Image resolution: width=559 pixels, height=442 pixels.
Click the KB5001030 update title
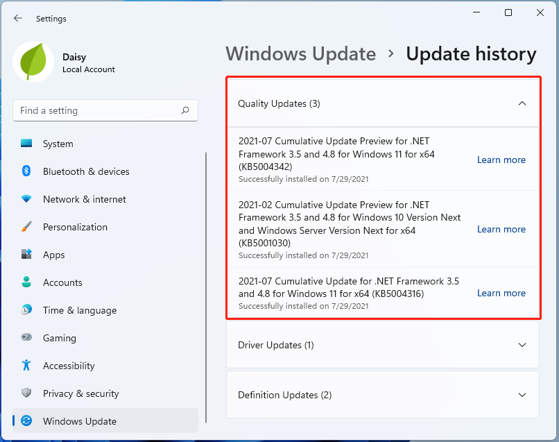[350, 223]
